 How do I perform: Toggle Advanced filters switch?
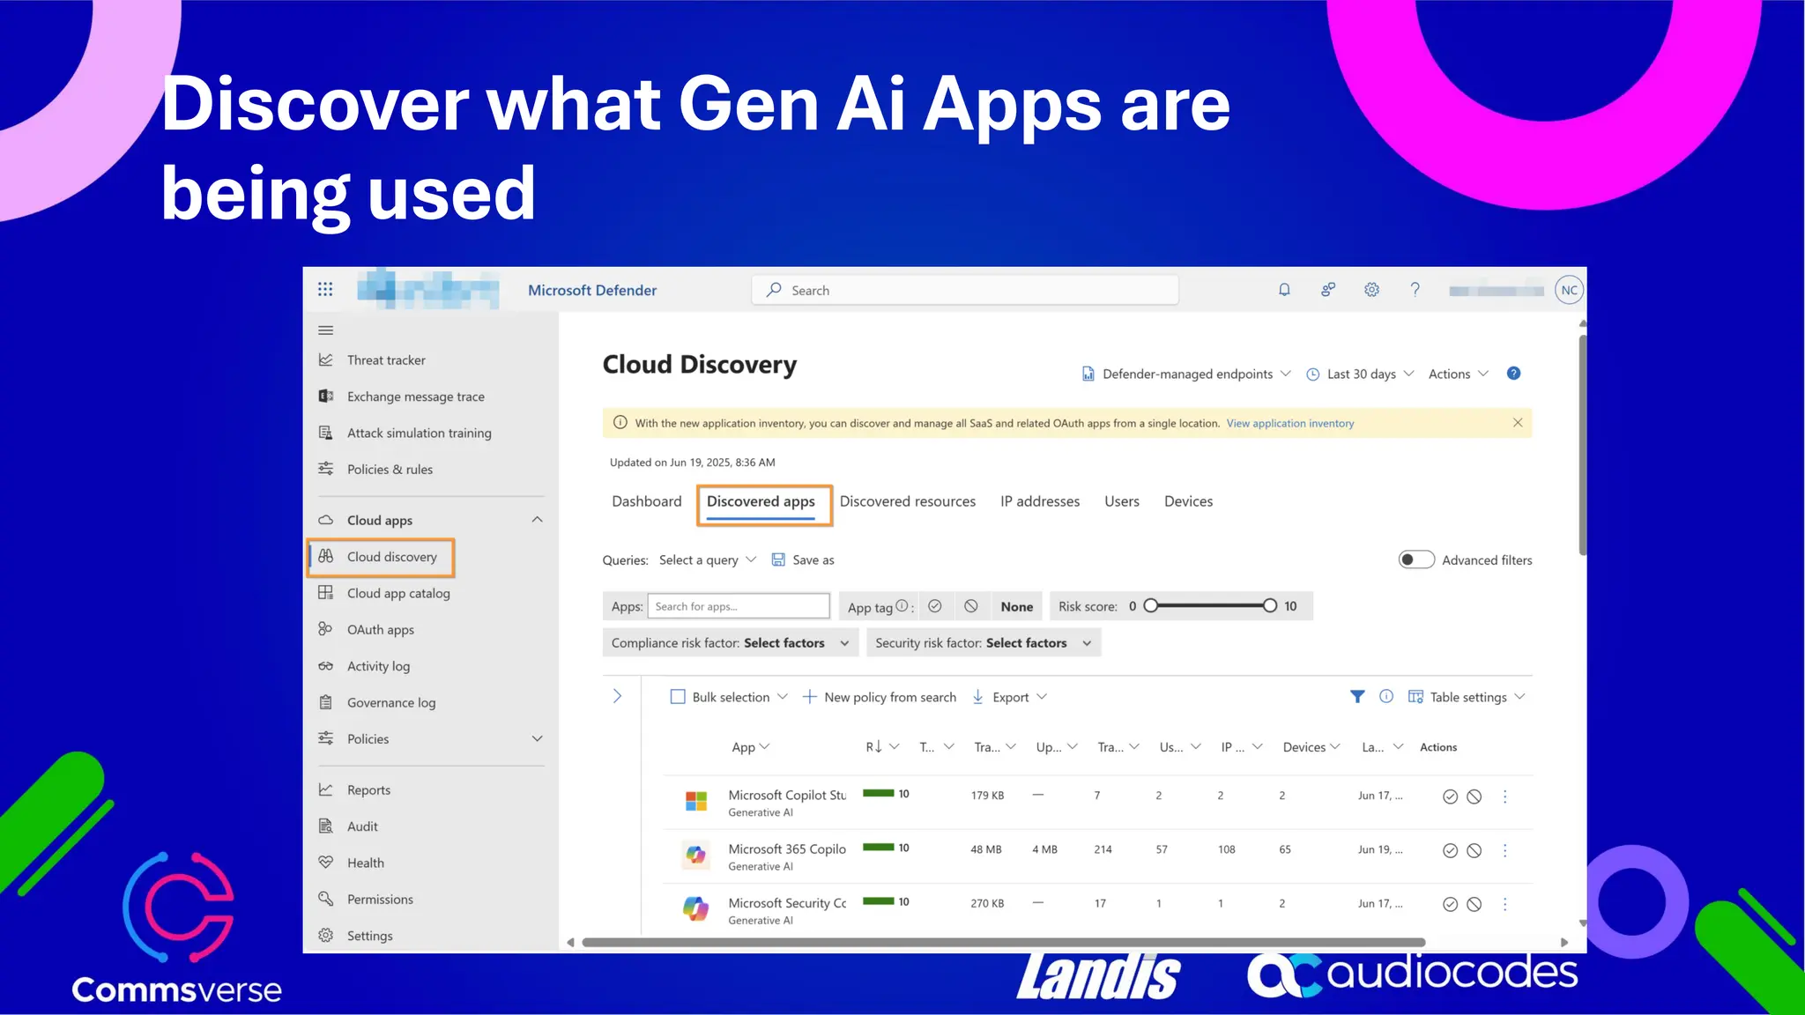tap(1416, 560)
